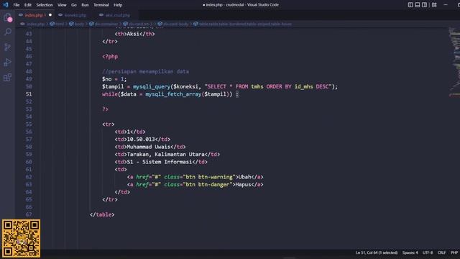Open the Go menu
This screenshot has height=259, width=460.
point(73,5)
